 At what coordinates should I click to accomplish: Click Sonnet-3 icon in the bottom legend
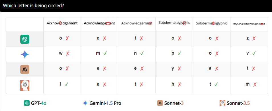(160, 103)
